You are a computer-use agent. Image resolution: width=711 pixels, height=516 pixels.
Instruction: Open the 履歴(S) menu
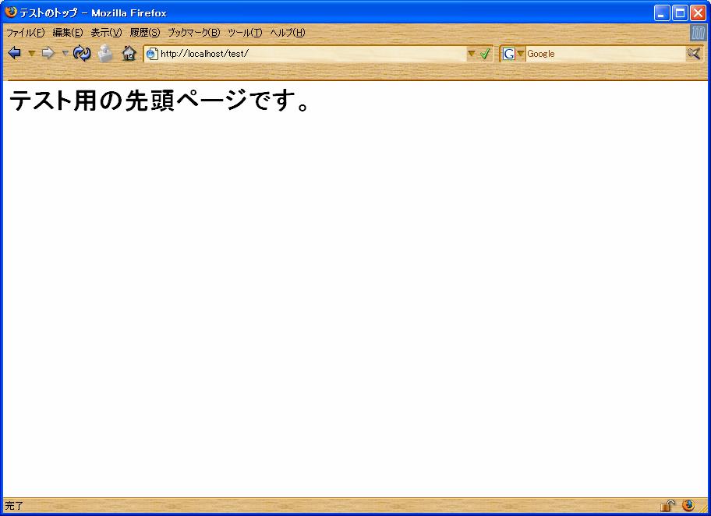point(144,33)
